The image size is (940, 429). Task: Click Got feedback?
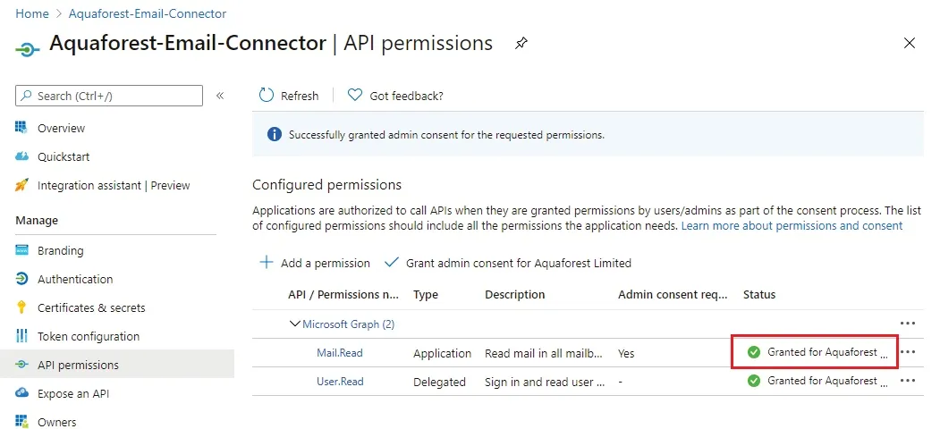pos(396,96)
